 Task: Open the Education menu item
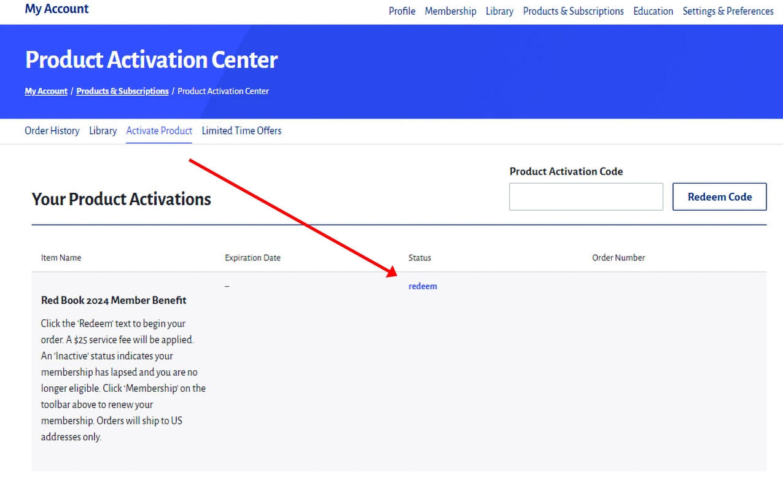point(653,11)
